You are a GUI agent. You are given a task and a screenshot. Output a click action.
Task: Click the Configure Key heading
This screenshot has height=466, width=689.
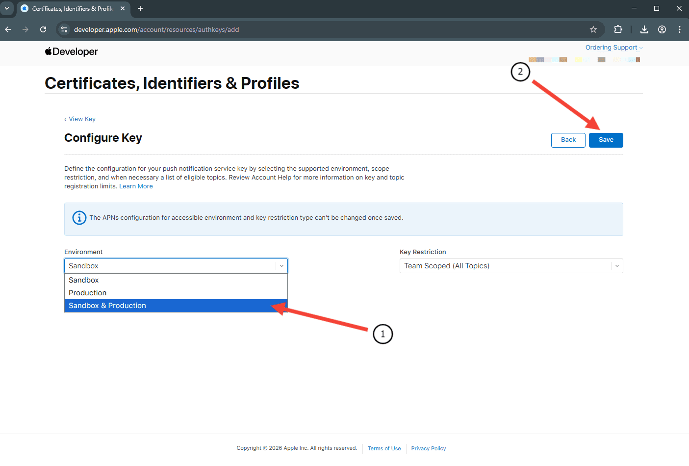pos(103,138)
